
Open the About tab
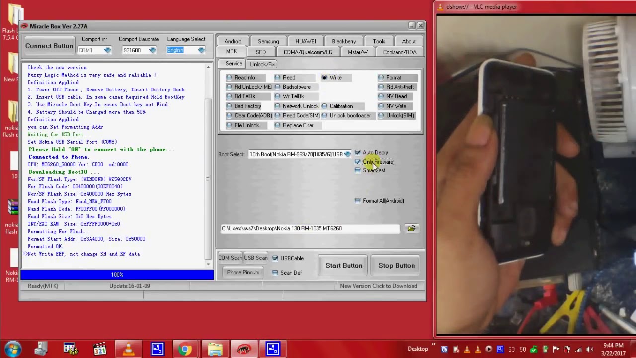point(409,41)
